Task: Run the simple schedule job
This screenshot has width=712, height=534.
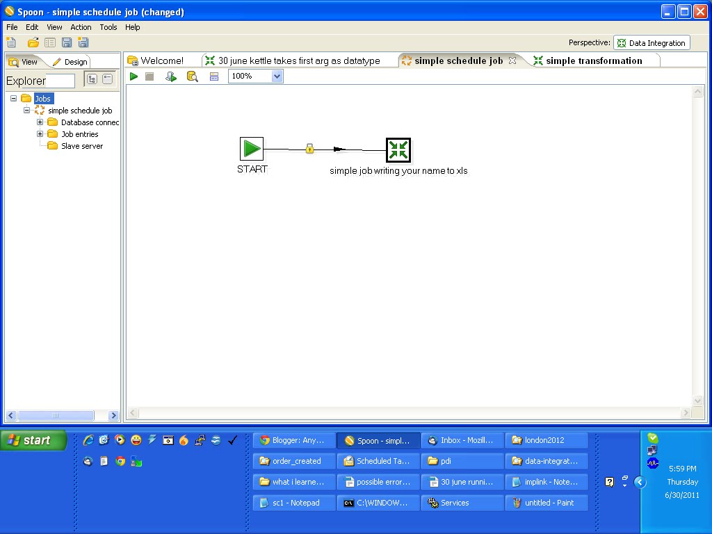Action: [x=133, y=76]
